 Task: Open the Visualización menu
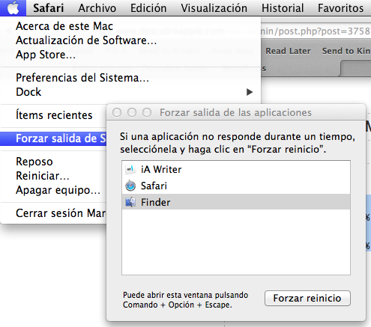click(x=214, y=8)
